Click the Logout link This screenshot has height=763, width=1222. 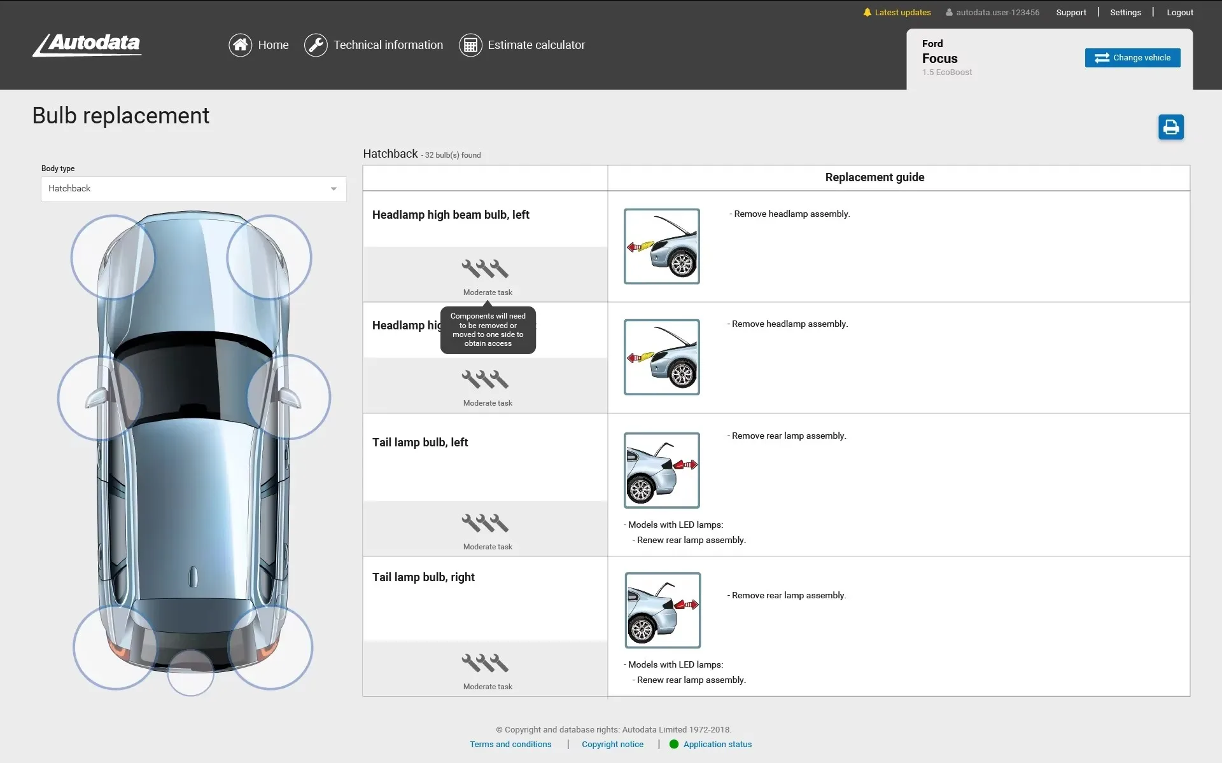click(1179, 12)
